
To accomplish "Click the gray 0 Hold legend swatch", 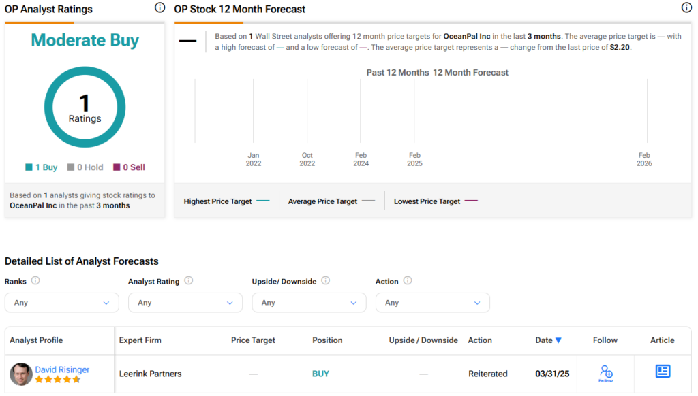I will (70, 167).
